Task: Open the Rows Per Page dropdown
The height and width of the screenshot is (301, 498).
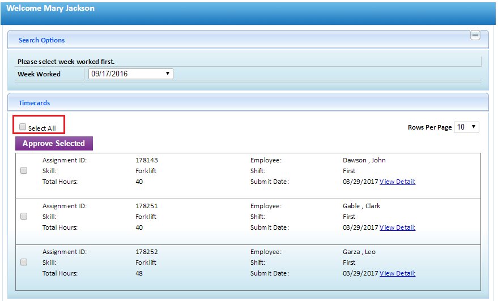Action: (x=466, y=127)
